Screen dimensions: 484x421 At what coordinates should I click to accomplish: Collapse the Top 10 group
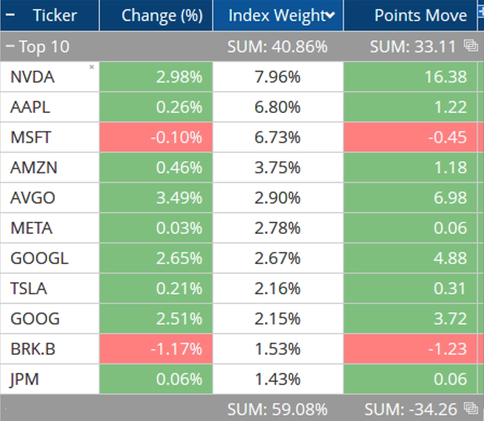pyautogui.click(x=11, y=46)
